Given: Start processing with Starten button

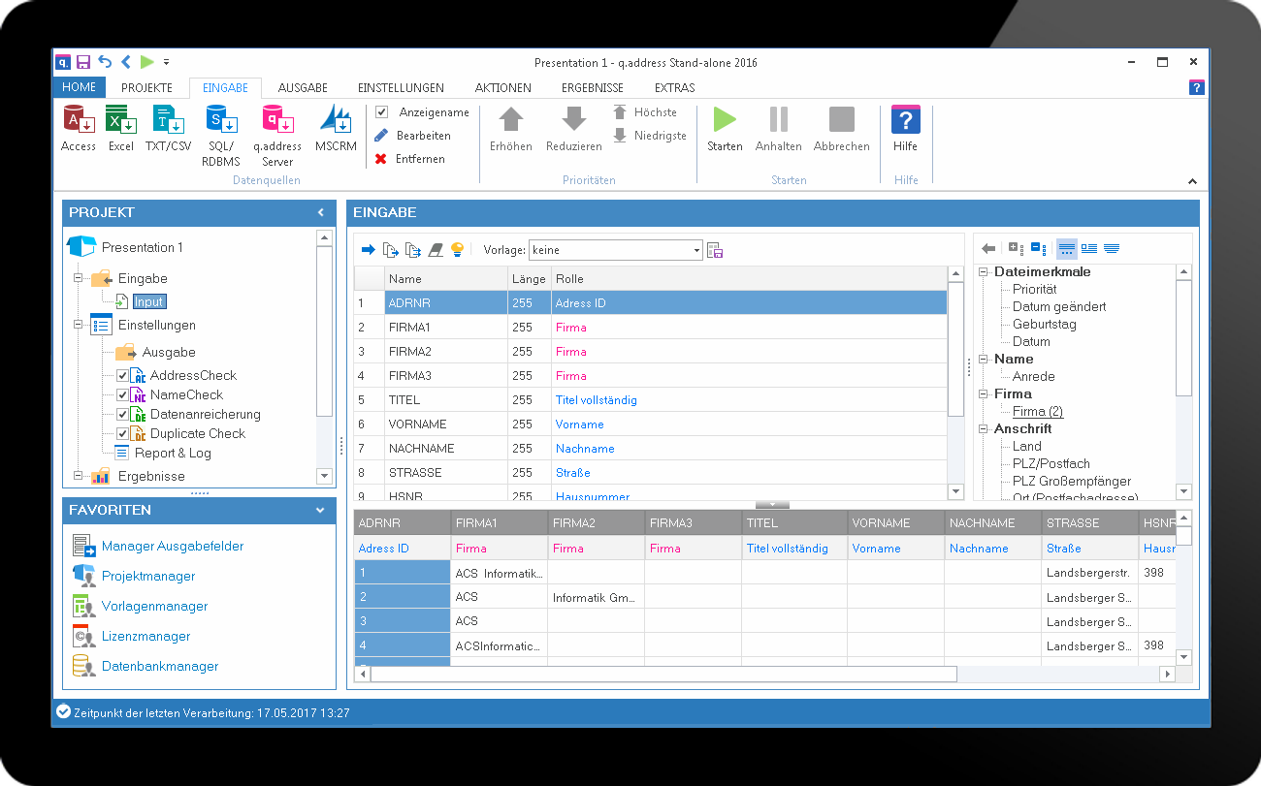Looking at the screenshot, I should [725, 129].
